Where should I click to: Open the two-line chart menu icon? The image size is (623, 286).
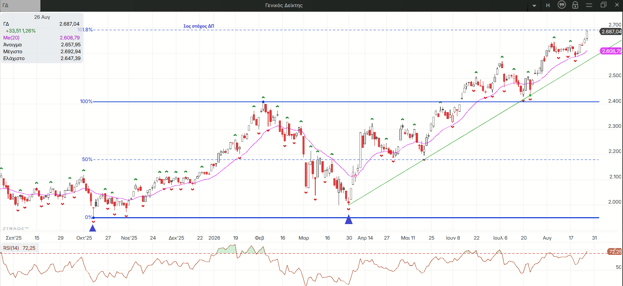pyautogui.click(x=589, y=5)
